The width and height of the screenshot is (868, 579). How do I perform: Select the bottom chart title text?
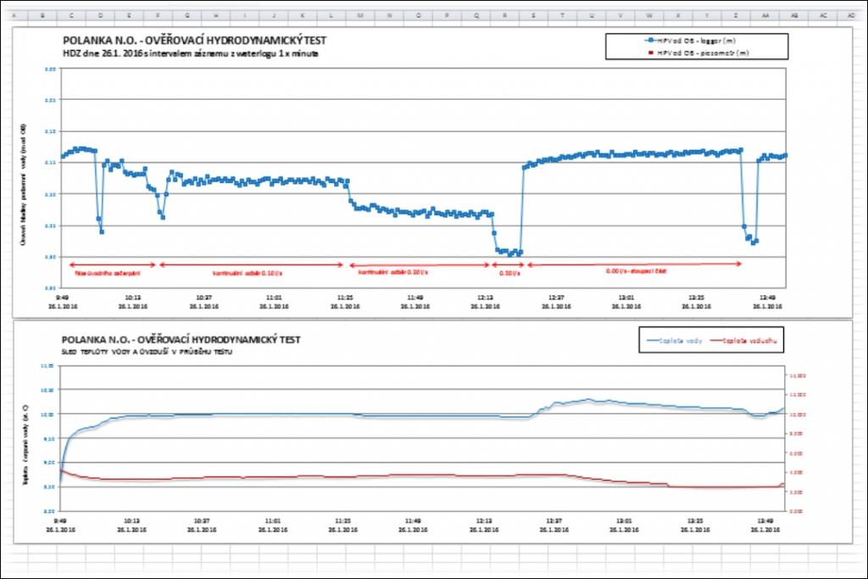coord(181,339)
